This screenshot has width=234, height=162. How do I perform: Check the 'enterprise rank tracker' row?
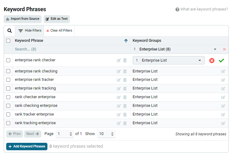tap(8, 80)
